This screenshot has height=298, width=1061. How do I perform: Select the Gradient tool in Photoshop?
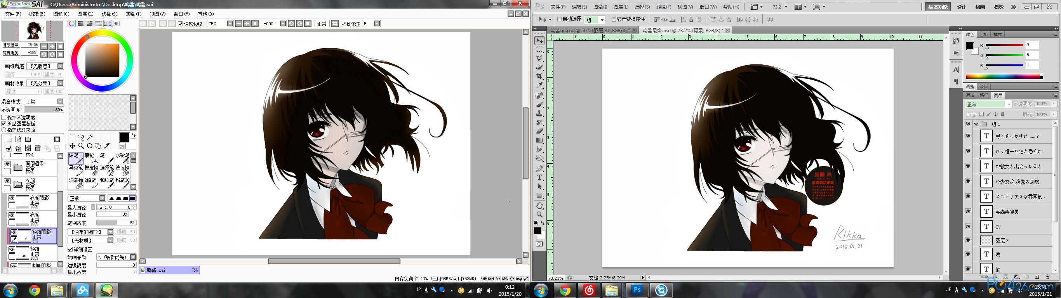[x=539, y=140]
